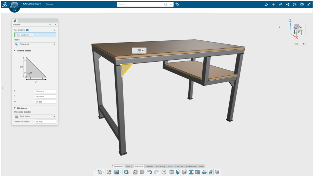Image resolution: width=314 pixels, height=177 pixels.
Task: Collapse the Contour details section
Action: [15, 51]
